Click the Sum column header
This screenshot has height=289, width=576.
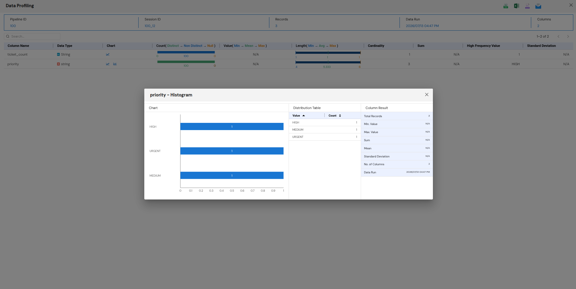(421, 46)
